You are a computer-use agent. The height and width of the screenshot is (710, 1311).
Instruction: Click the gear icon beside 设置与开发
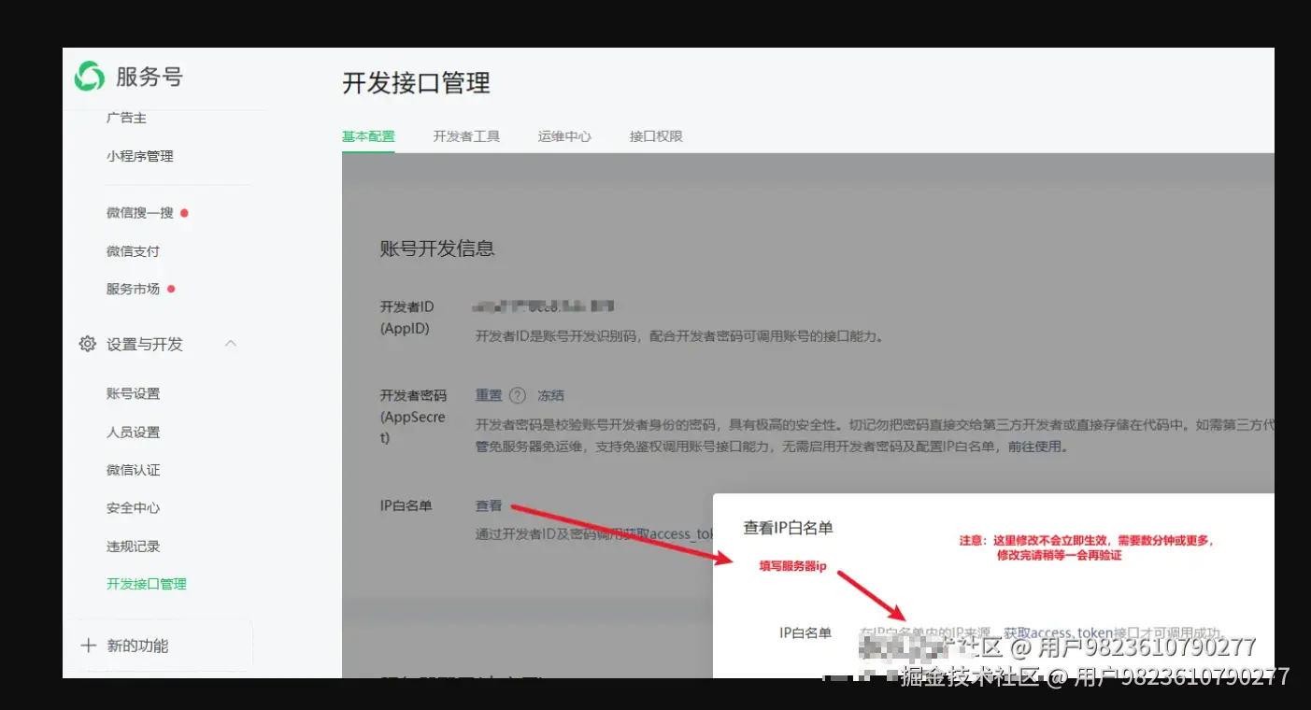coord(87,344)
